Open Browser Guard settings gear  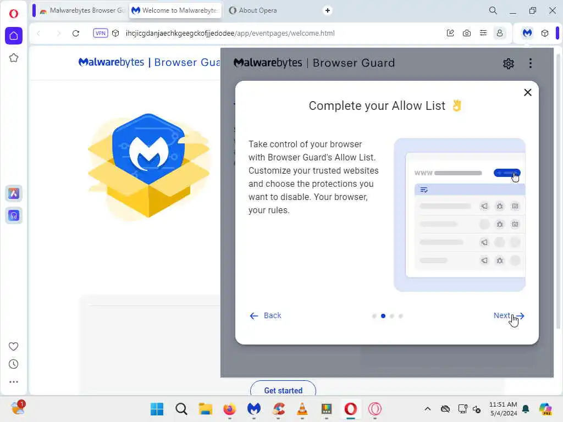tap(509, 64)
